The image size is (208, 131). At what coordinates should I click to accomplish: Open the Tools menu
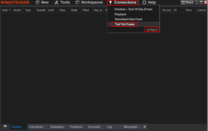click(62, 2)
